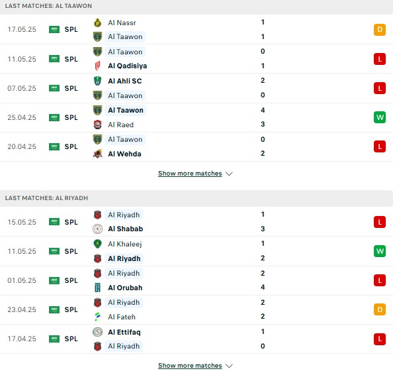Open the Al Nassr vs Al Taawon draw badge
Screen dimensions: 397x381
[x=380, y=30]
